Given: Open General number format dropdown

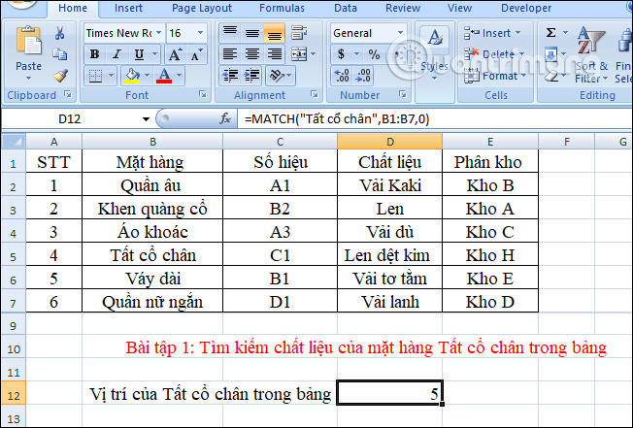Looking at the screenshot, I should 400,33.
